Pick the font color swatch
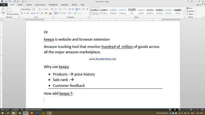 50,13
